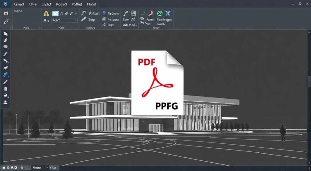Click the pencil icon below window icon
The width and height of the screenshot is (311, 171).
point(6,22)
